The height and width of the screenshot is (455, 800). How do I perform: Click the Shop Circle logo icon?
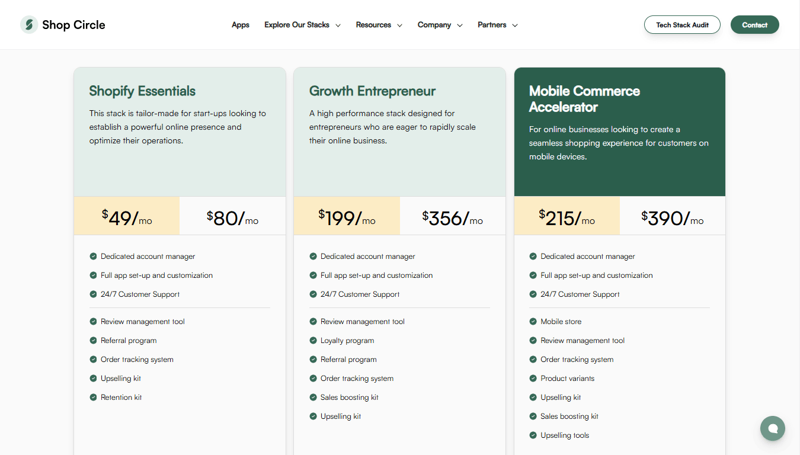point(29,25)
